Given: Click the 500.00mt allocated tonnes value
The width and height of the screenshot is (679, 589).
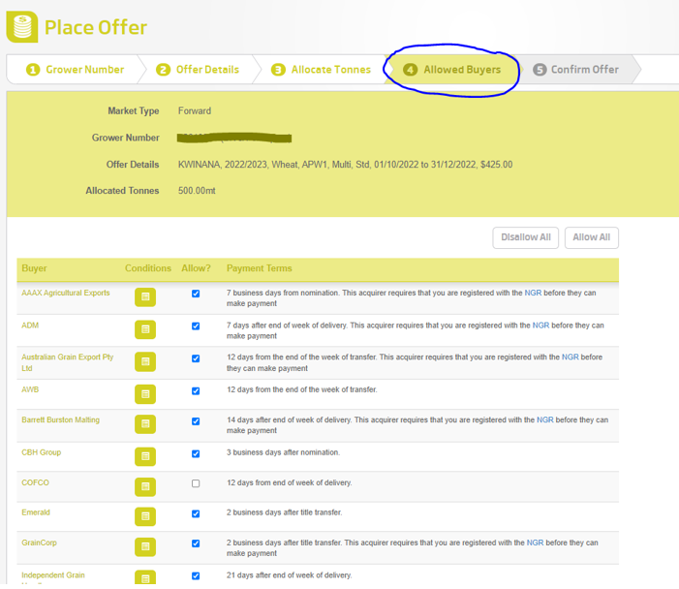Looking at the screenshot, I should (x=197, y=191).
